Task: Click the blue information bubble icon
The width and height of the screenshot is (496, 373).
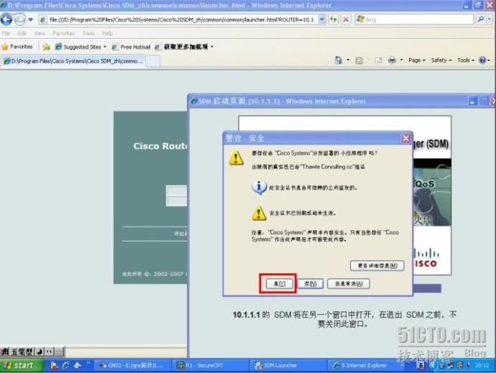Action: coord(259,187)
